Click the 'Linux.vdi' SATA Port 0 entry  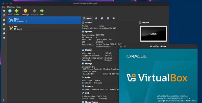click(x=111, y=74)
